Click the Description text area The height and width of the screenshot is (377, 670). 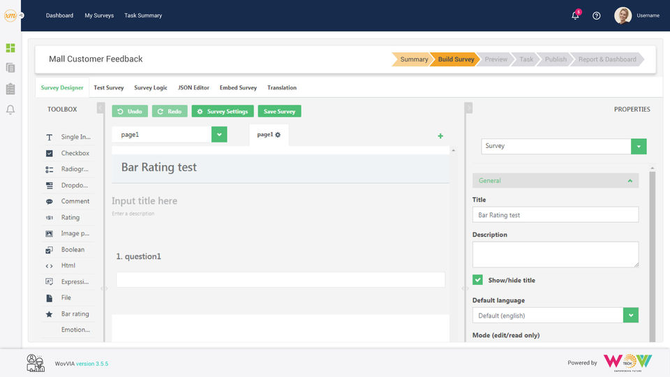click(556, 254)
